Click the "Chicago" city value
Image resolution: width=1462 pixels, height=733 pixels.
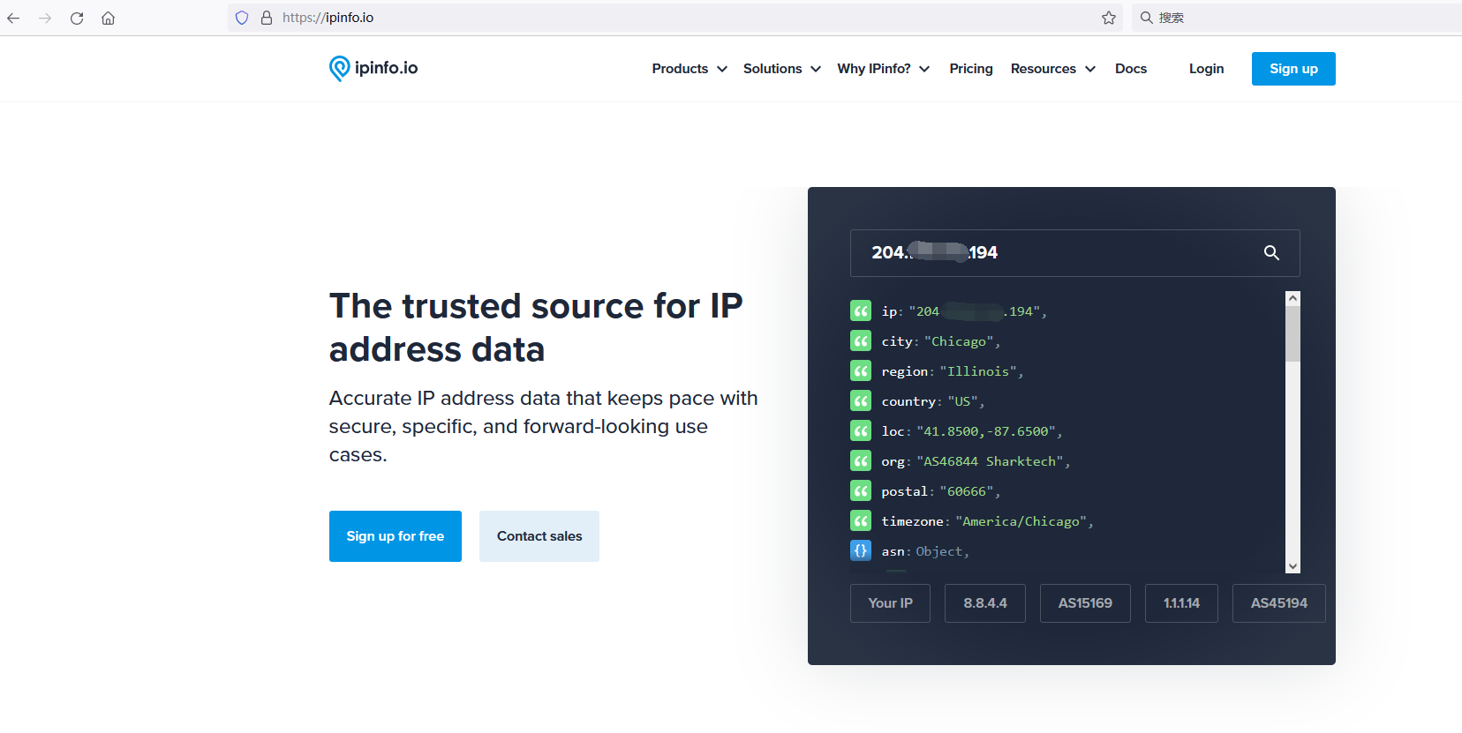point(959,341)
